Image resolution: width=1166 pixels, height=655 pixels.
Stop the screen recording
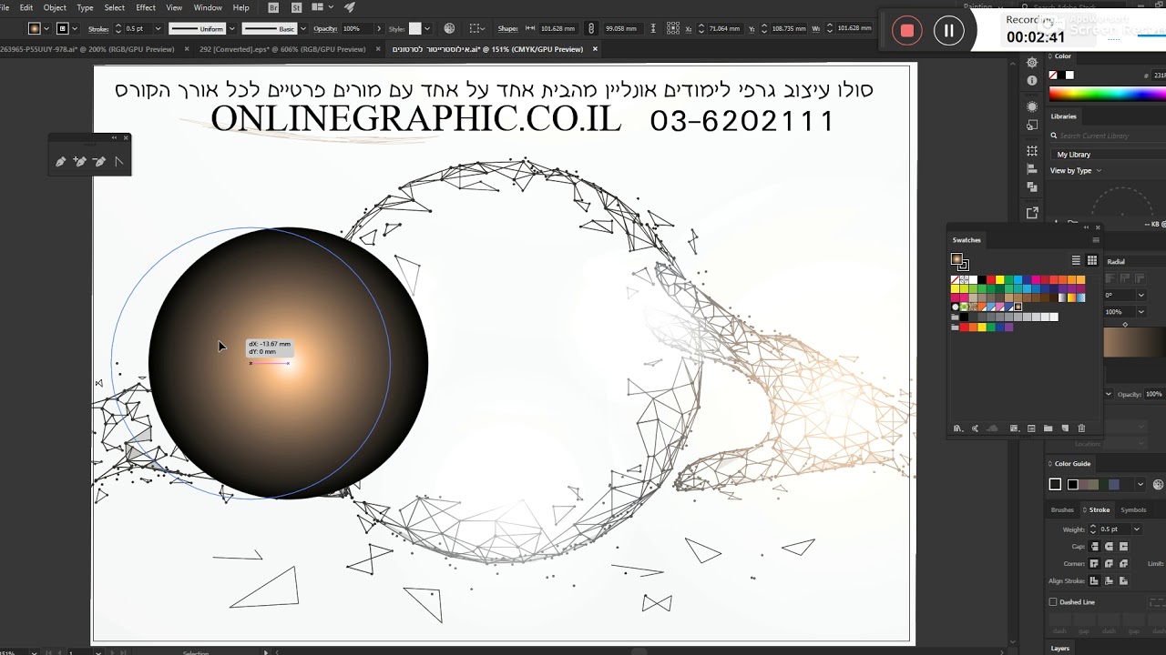click(906, 31)
